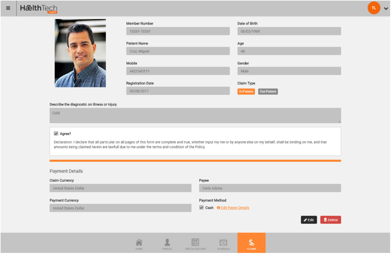Click the patient profile photo
Image resolution: width=391 pixels, height=255 pixels.
pos(80,53)
